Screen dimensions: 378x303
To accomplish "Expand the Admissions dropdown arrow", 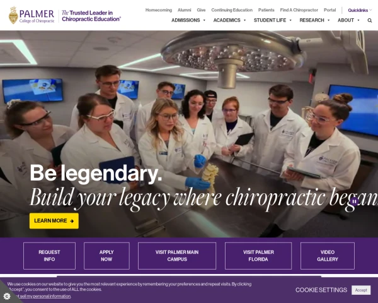I will (x=204, y=20).
